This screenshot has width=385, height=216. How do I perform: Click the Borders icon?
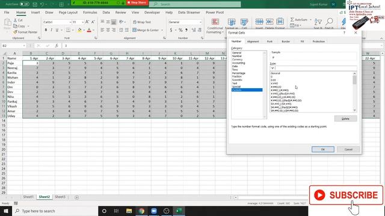click(x=68, y=30)
